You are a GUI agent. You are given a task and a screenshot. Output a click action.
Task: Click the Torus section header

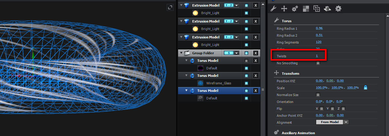coord(286,21)
